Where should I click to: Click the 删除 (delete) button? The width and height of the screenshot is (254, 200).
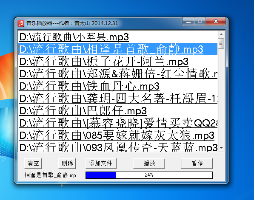(x=67, y=163)
